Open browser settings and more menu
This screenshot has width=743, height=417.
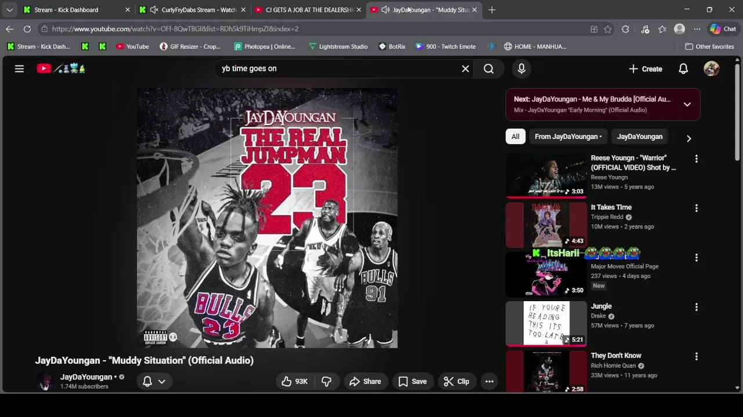[x=697, y=29]
